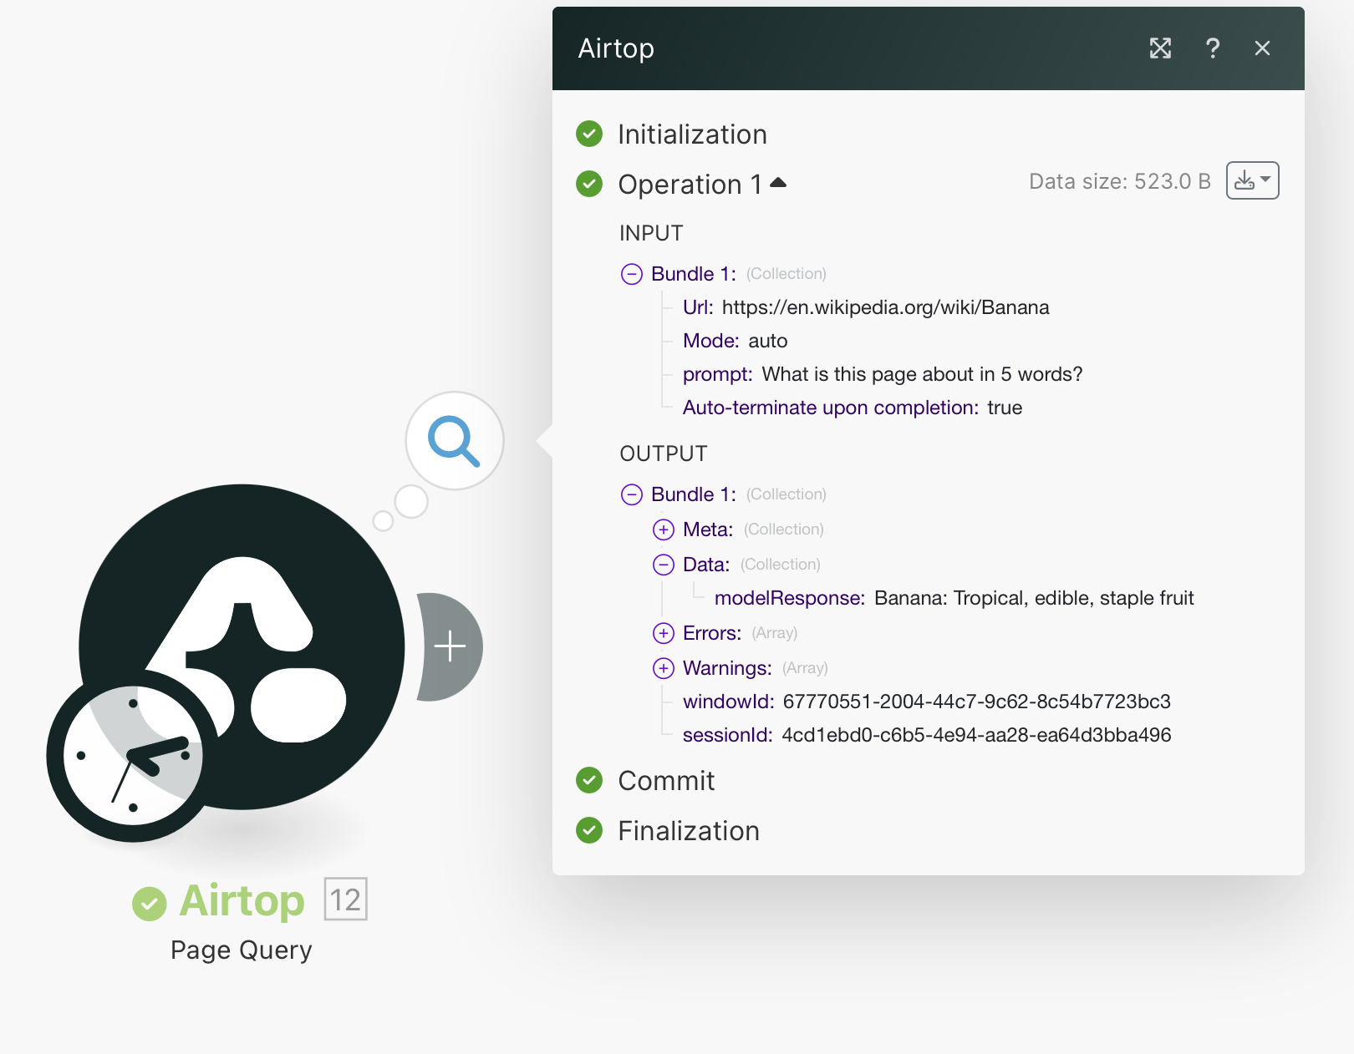Click the operations count badge showing 12

point(344,900)
